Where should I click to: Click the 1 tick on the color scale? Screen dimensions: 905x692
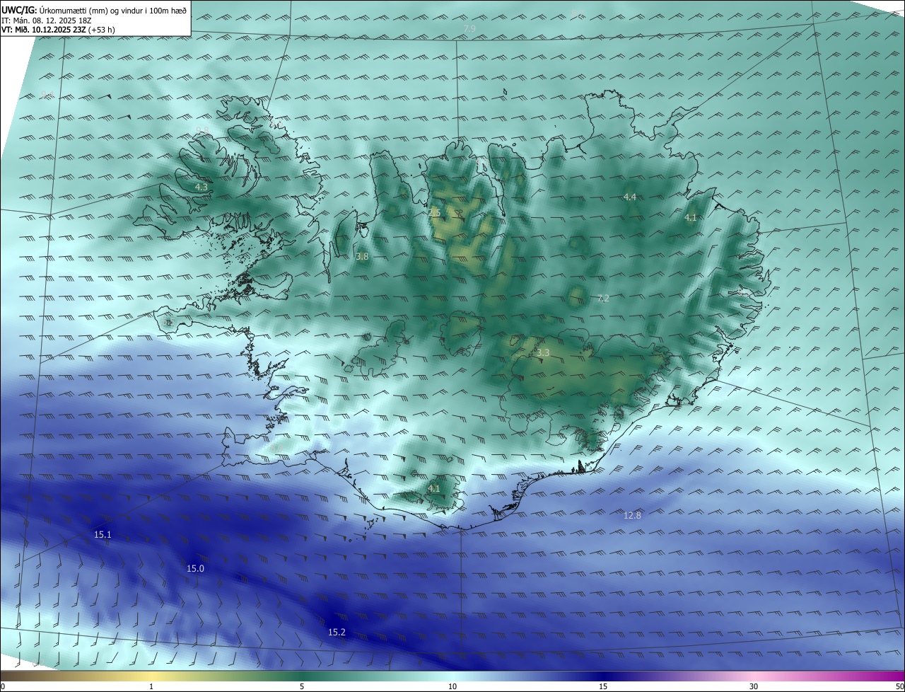[151, 686]
